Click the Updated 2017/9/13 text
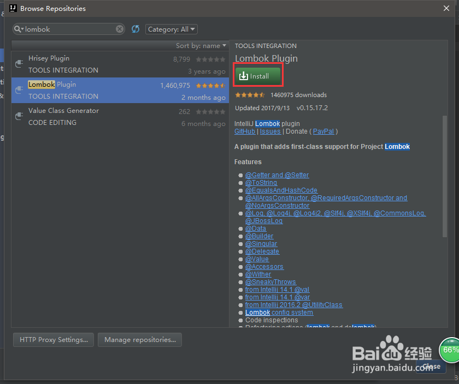Screen dimensions: 459x384 tap(262, 108)
